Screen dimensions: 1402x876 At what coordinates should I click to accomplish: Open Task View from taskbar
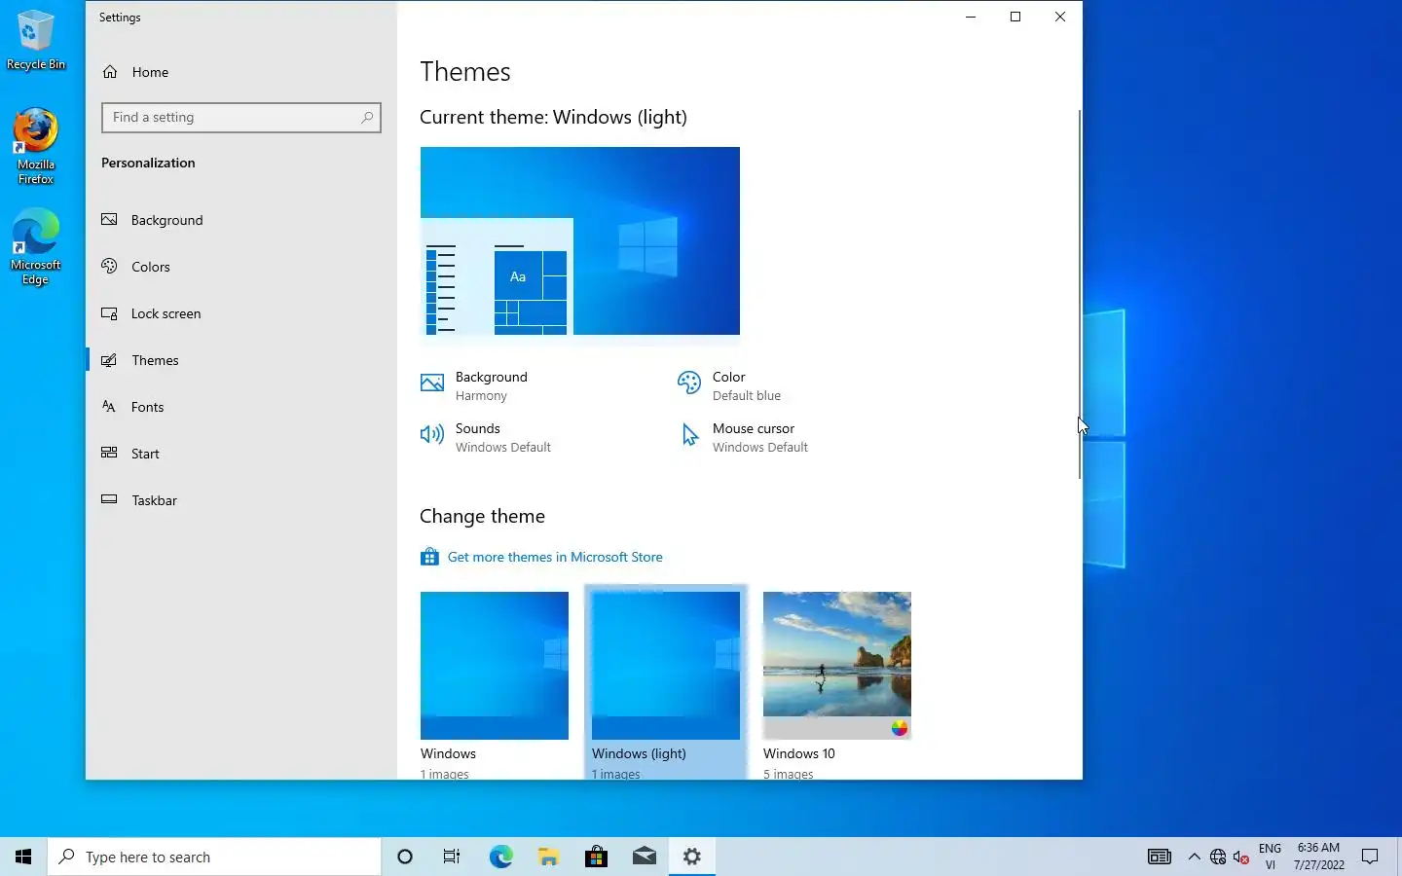pos(452,857)
